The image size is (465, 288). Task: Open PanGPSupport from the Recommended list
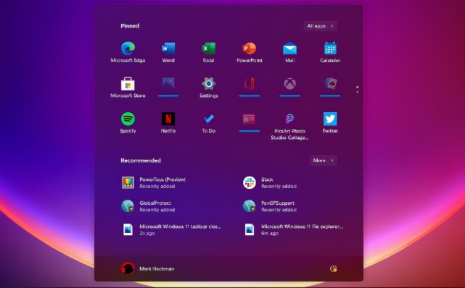click(270, 206)
